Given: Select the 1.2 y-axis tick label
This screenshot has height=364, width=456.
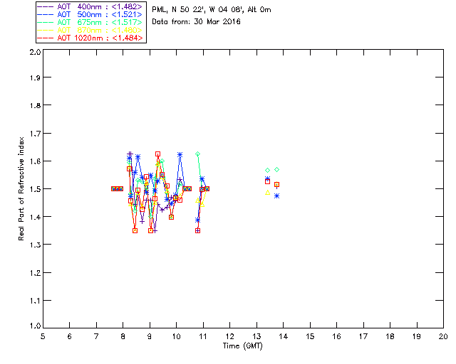Looking at the screenshot, I should point(35,273).
